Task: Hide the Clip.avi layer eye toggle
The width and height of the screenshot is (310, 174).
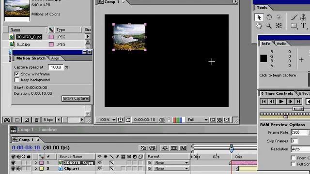Action: point(13,169)
